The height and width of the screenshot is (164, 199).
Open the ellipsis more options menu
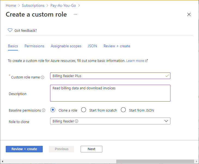[x=75, y=14]
